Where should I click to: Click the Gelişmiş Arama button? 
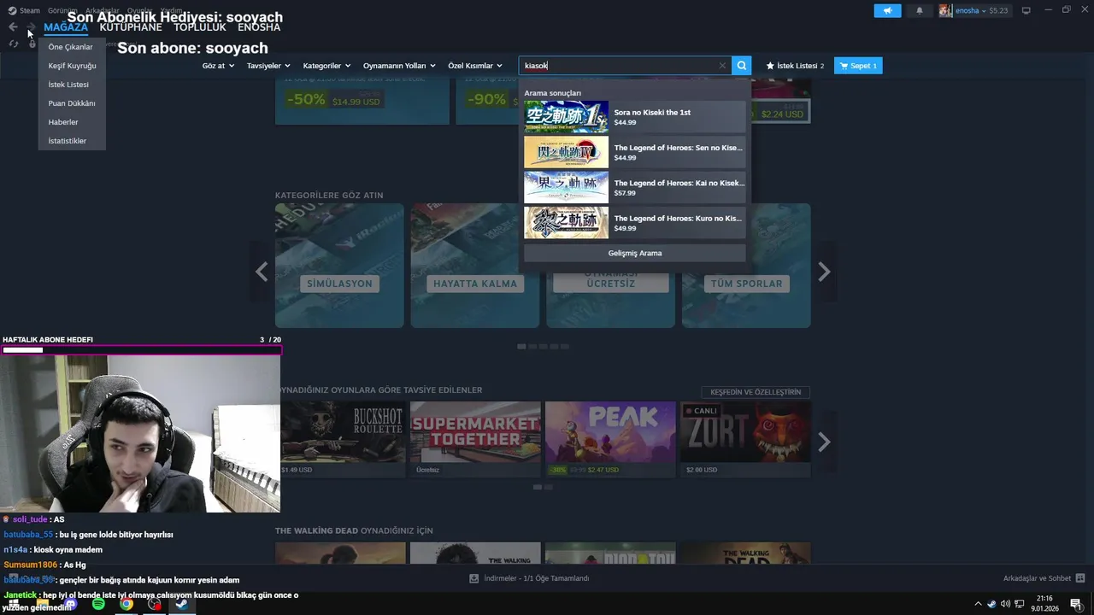635,253
